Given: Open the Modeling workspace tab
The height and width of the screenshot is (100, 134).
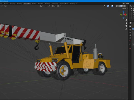Looking at the screenshot, I should pyautogui.click(x=6, y=4).
